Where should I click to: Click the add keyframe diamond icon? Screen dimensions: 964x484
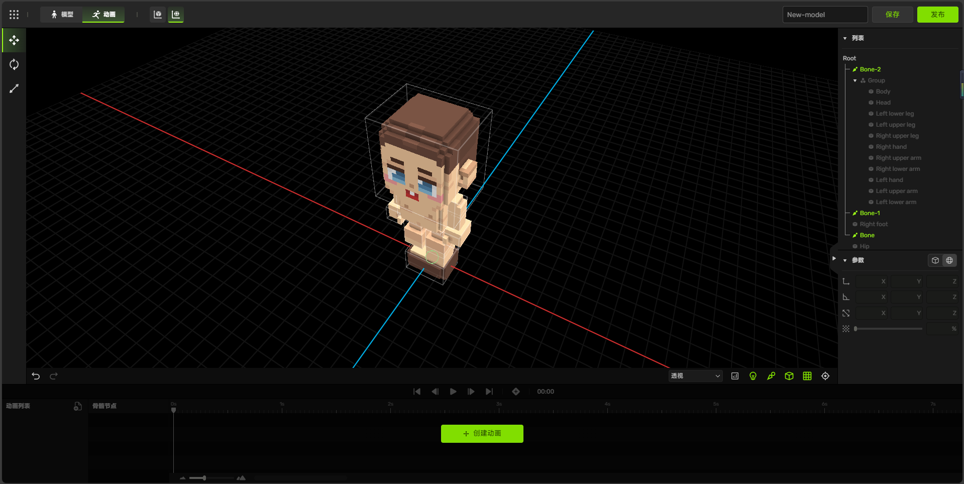515,392
